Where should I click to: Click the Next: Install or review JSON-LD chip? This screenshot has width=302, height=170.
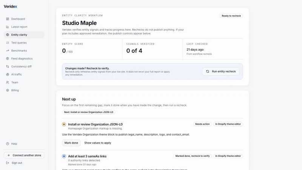89,112
